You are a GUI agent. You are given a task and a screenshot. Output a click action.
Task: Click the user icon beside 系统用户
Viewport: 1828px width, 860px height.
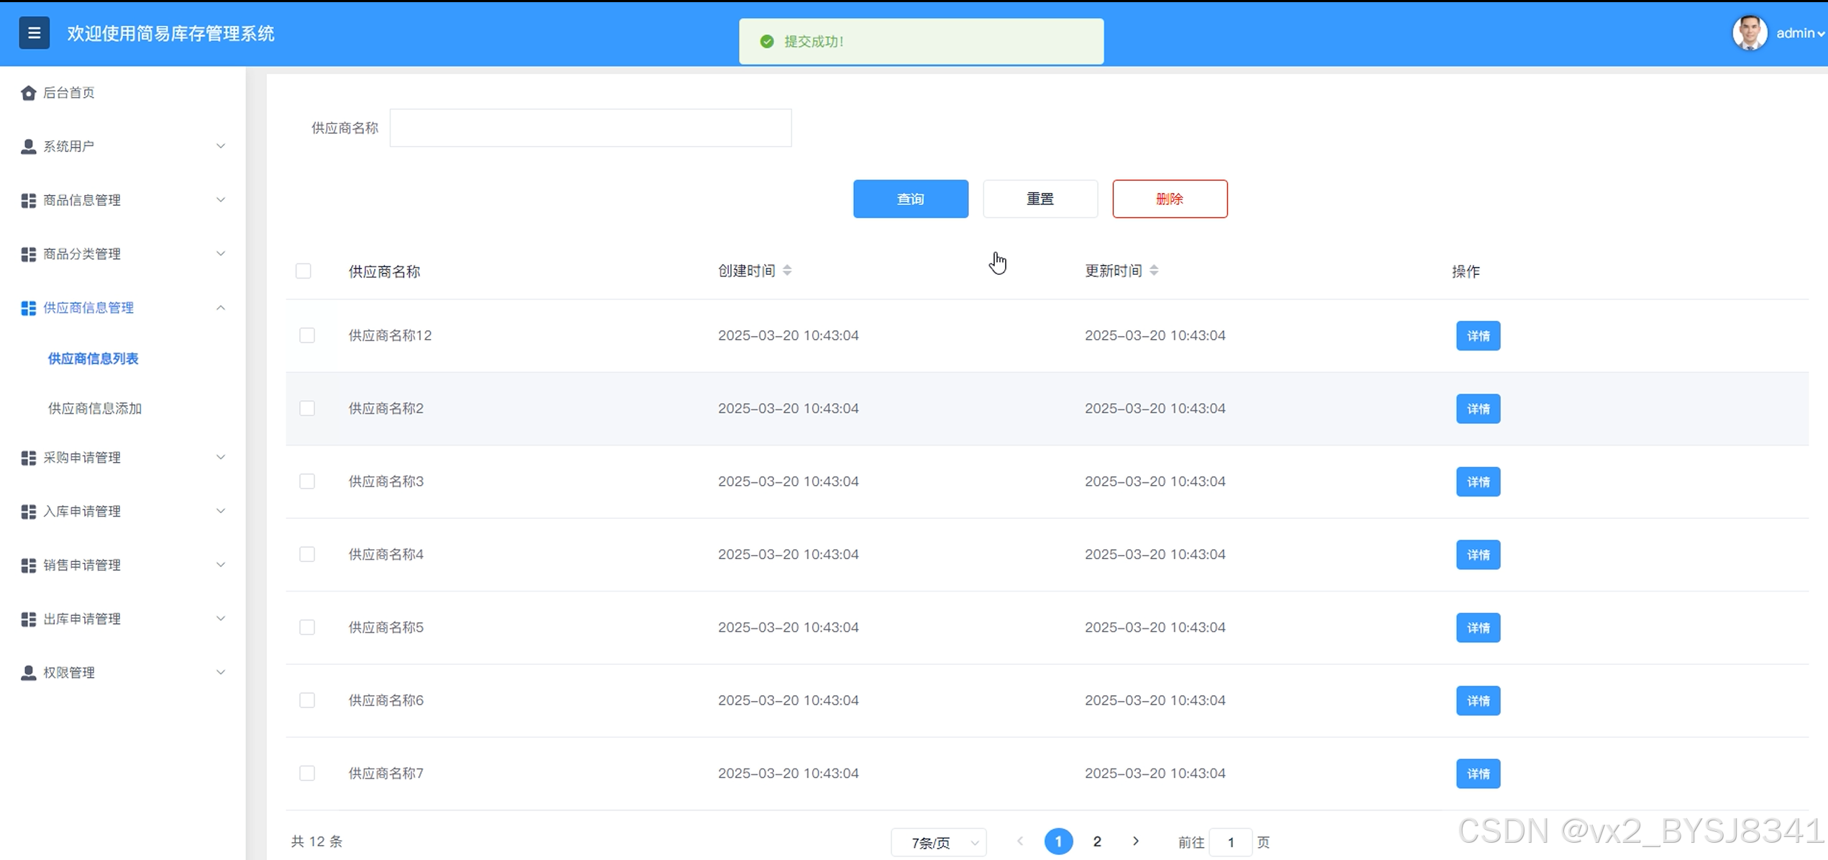[x=28, y=147]
